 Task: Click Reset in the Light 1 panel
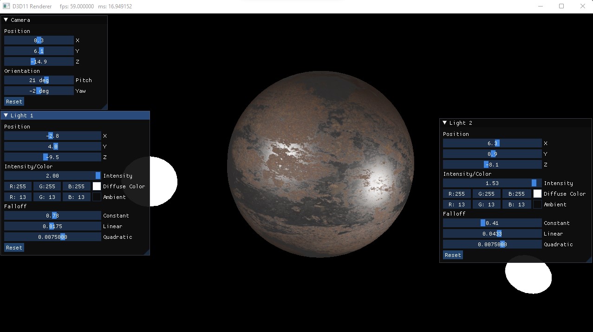tap(14, 247)
